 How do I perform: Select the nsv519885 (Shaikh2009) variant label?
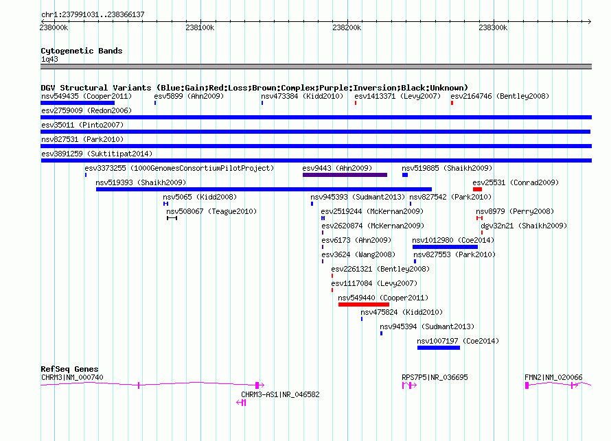coord(447,168)
